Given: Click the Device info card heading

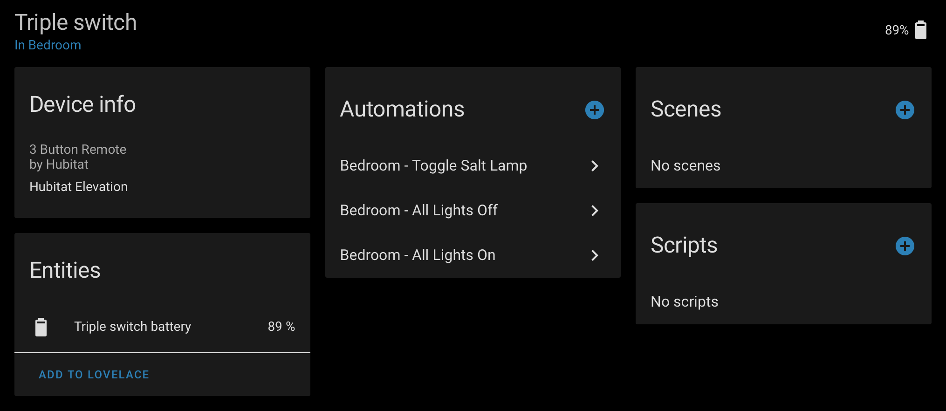Looking at the screenshot, I should pos(82,104).
